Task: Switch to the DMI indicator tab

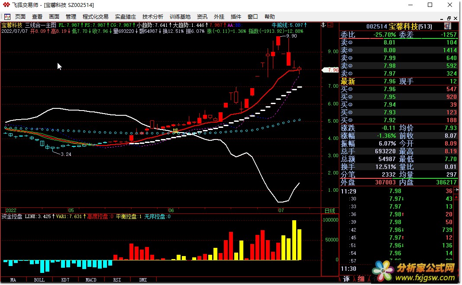Action: click(x=143, y=280)
